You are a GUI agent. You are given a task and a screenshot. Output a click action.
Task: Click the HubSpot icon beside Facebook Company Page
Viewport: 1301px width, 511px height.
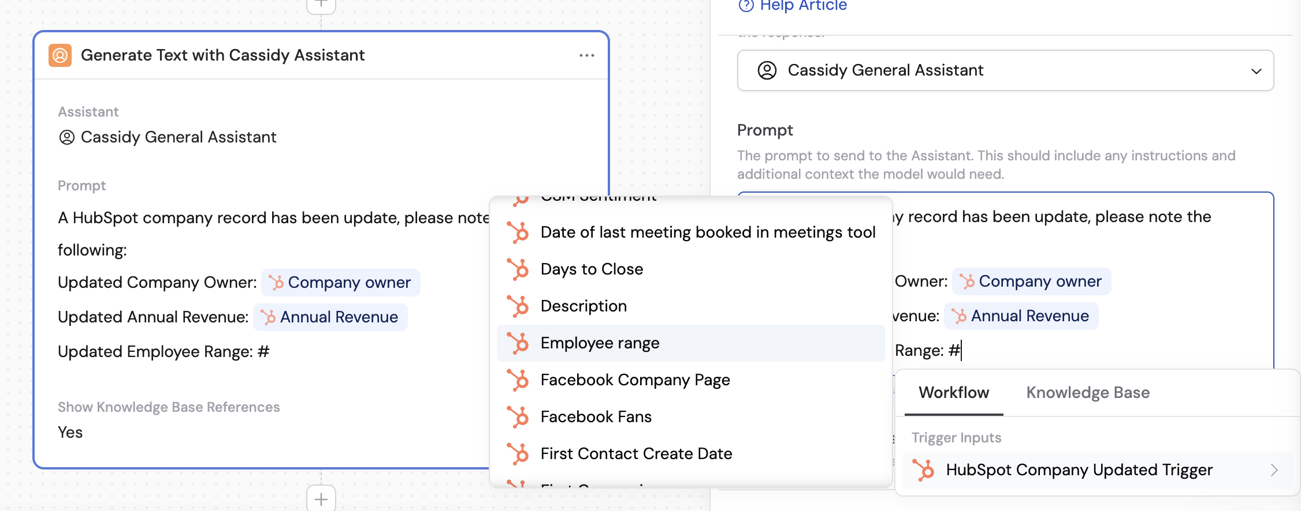tap(518, 380)
